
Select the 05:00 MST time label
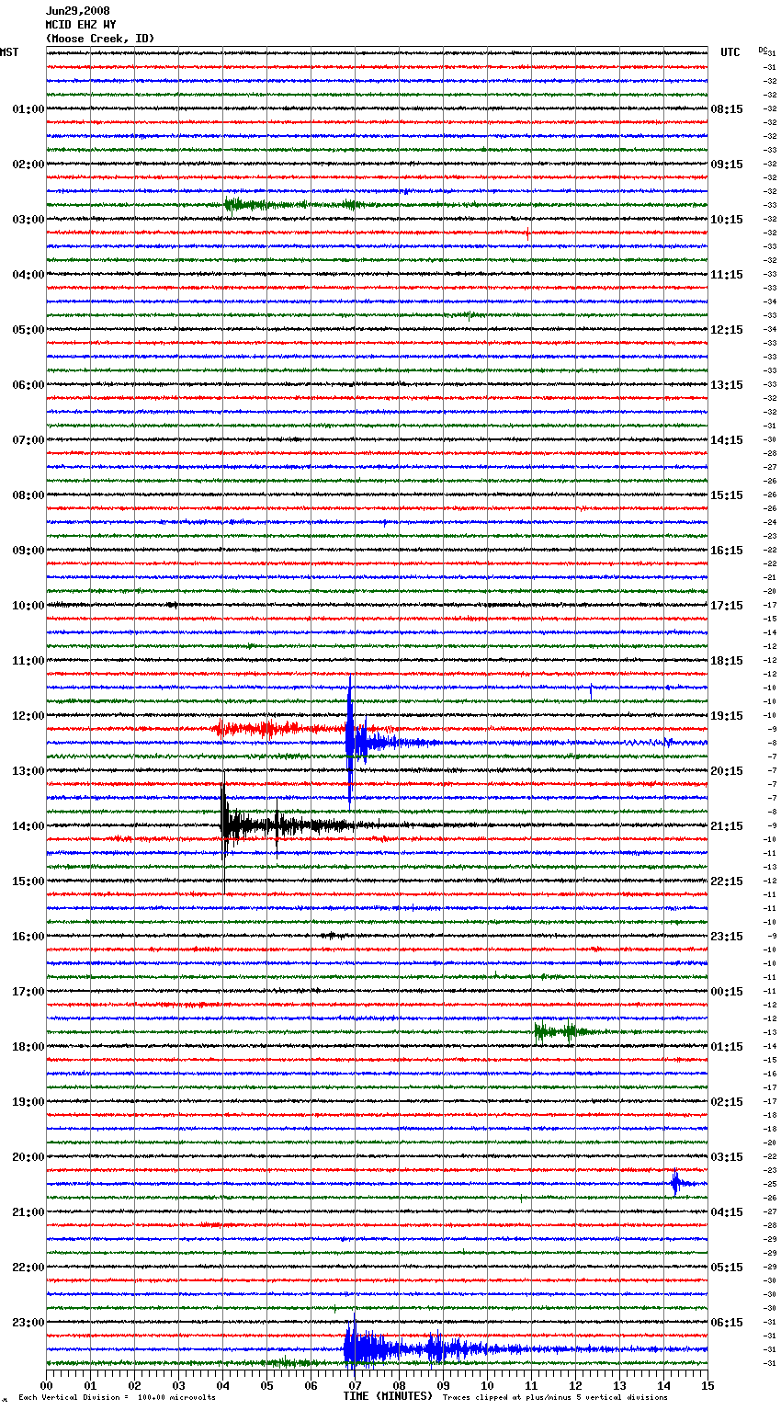(x=28, y=330)
